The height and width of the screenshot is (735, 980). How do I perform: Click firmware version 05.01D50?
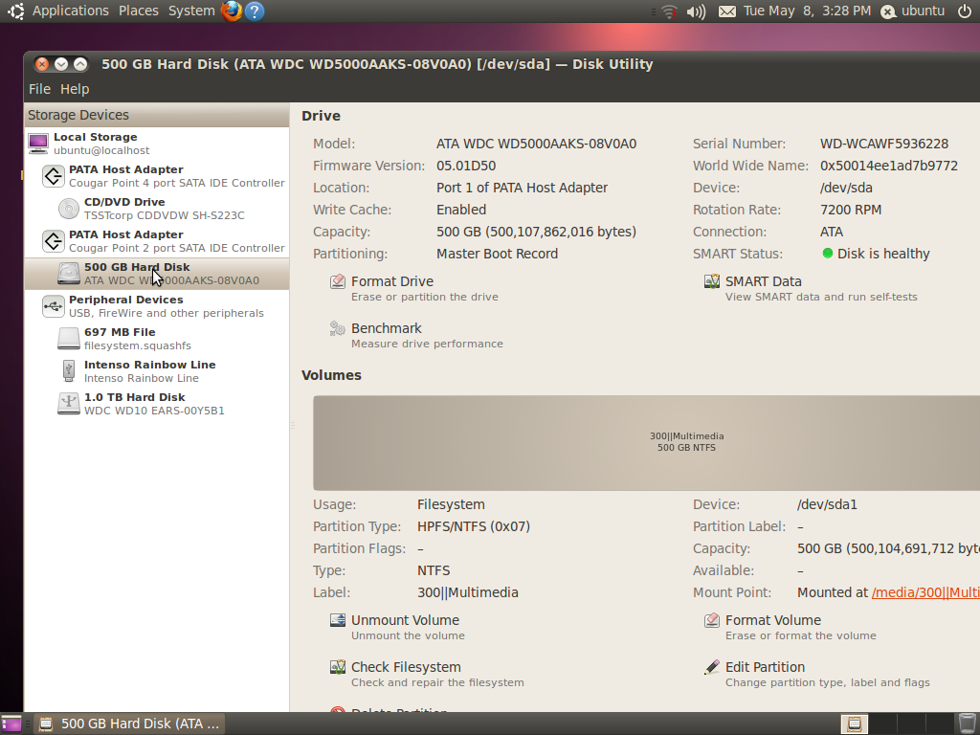(x=466, y=166)
